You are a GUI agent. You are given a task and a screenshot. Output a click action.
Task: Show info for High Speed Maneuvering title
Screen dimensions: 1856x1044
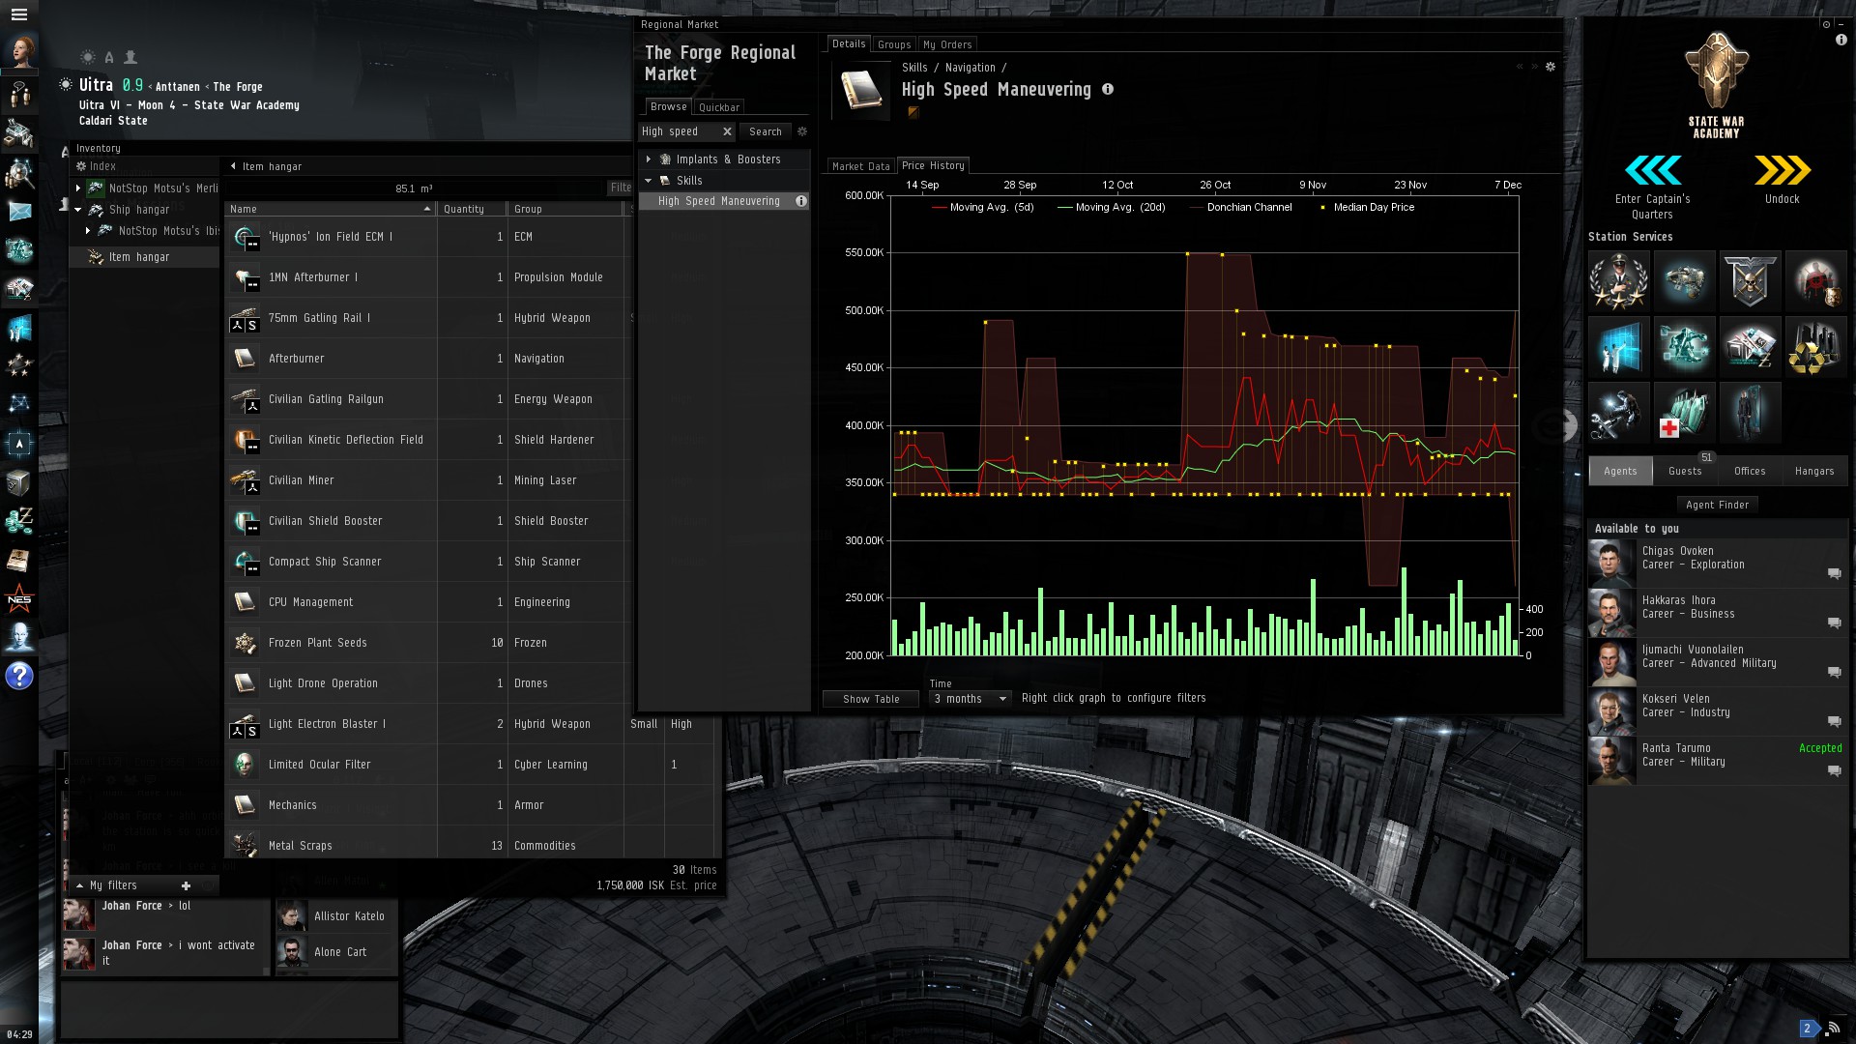(1108, 89)
